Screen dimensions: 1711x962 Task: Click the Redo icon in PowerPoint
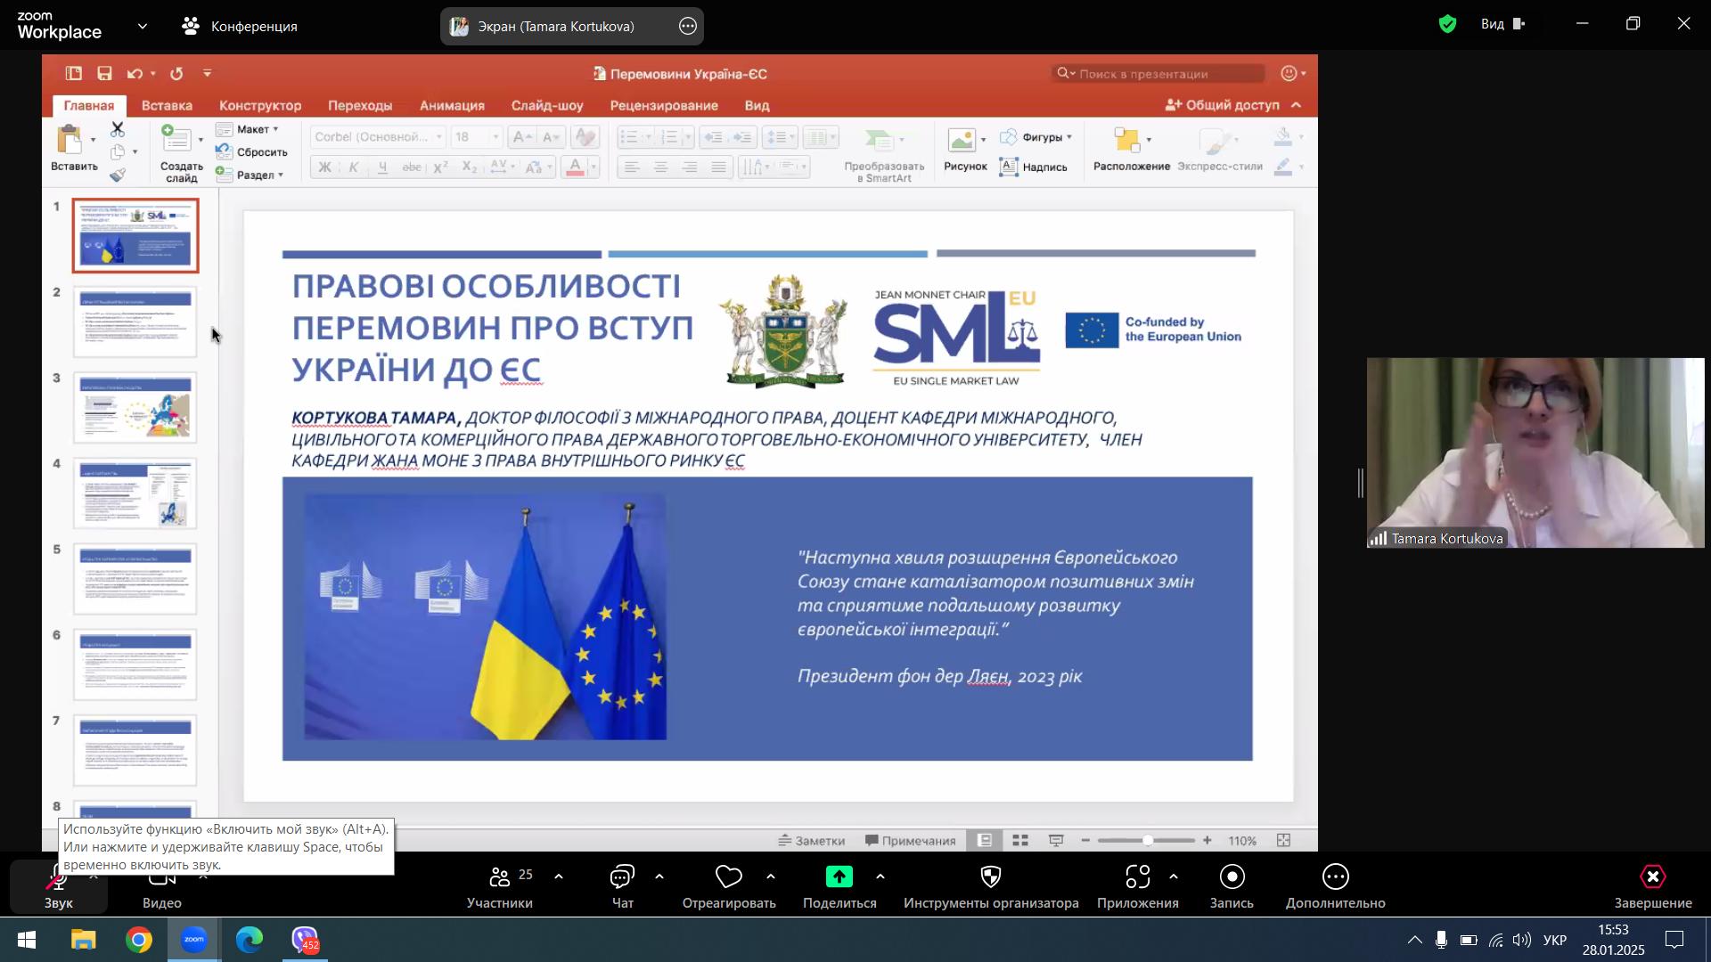(x=176, y=74)
